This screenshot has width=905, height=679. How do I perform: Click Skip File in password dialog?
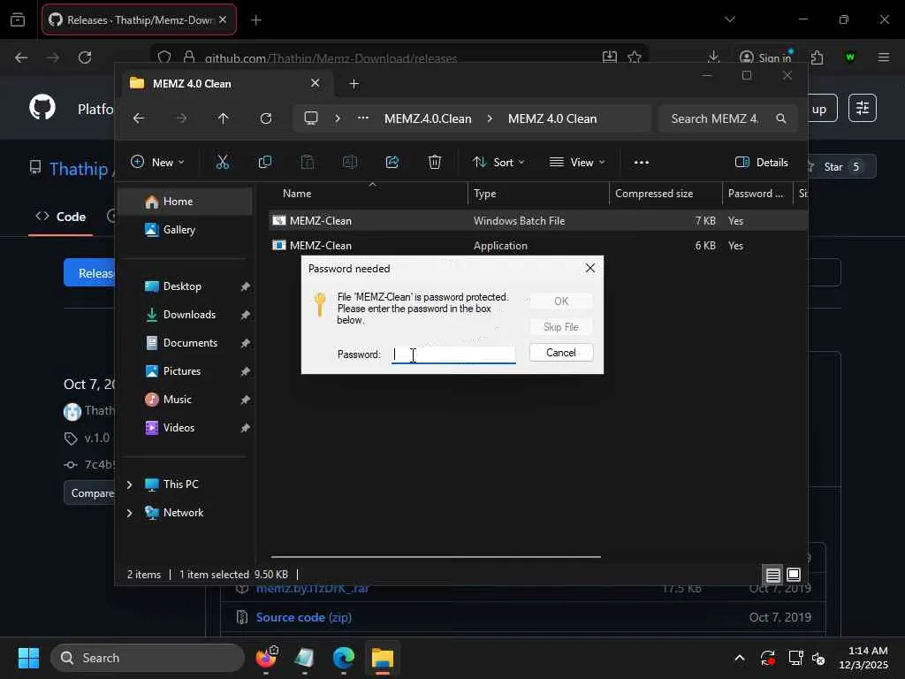pos(561,327)
